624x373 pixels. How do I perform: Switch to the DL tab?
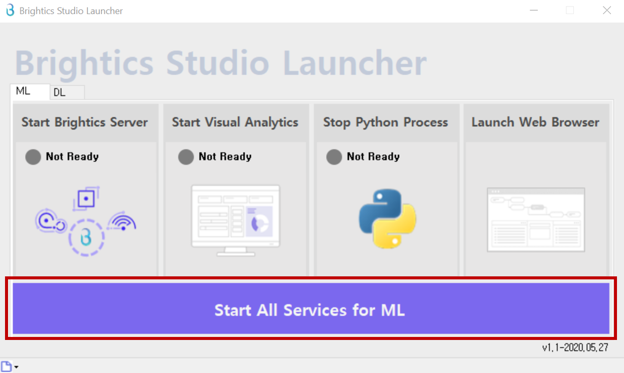click(x=67, y=93)
